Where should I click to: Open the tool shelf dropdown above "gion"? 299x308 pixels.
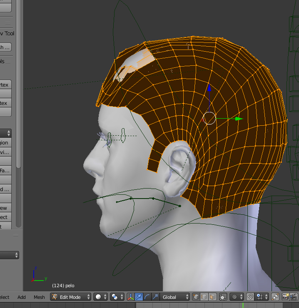(x=5, y=133)
